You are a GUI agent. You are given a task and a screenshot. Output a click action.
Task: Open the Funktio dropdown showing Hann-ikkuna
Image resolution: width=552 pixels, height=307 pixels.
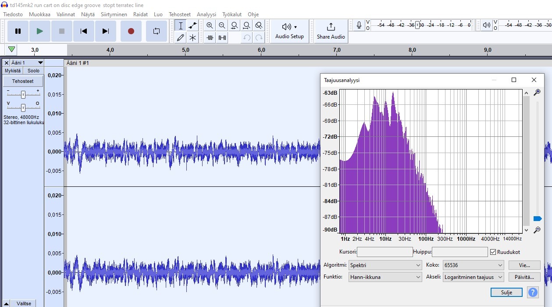[x=385, y=277]
